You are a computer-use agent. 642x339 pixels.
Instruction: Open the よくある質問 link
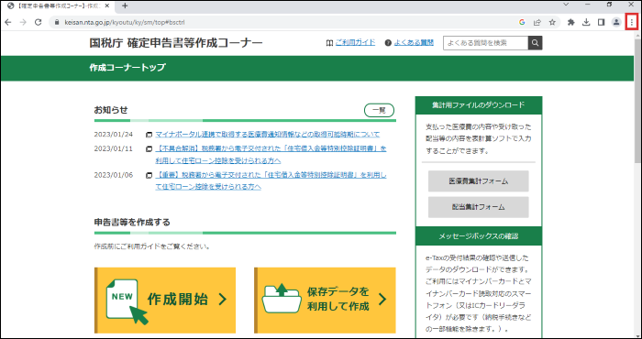tap(414, 42)
